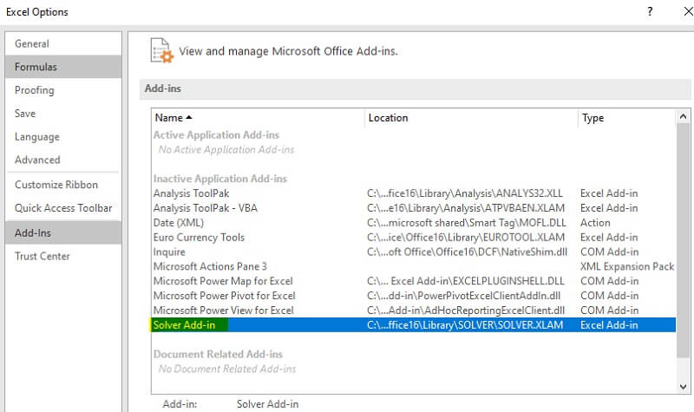Screen dimensions: 694x412
Task: Select the Add-Ins category
Action: (x=63, y=232)
